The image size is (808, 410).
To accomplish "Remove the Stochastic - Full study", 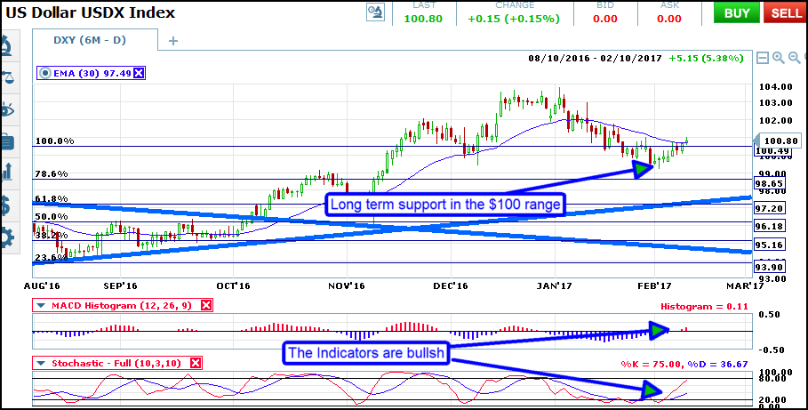I will [x=196, y=364].
